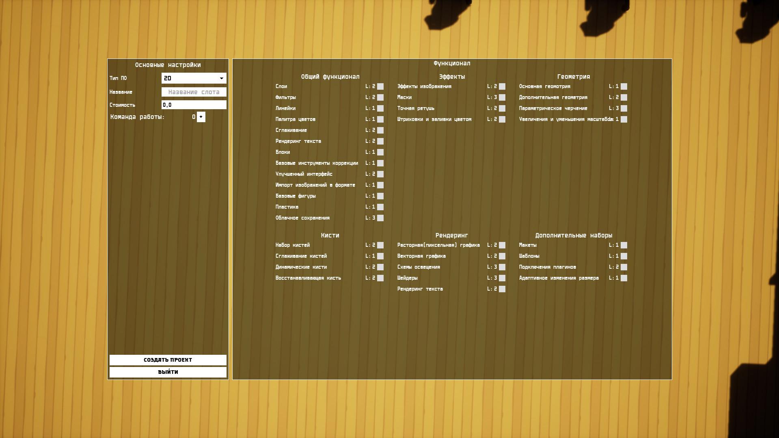Click the Выйти button
Screen dimensions: 779x438
tap(168, 372)
